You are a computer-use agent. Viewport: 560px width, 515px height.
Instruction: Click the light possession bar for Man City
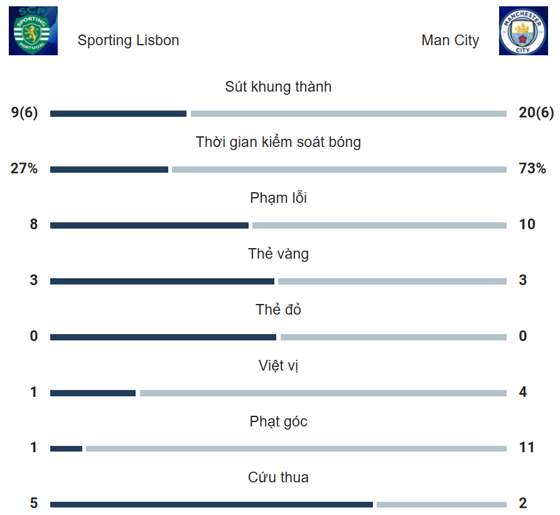tap(339, 170)
